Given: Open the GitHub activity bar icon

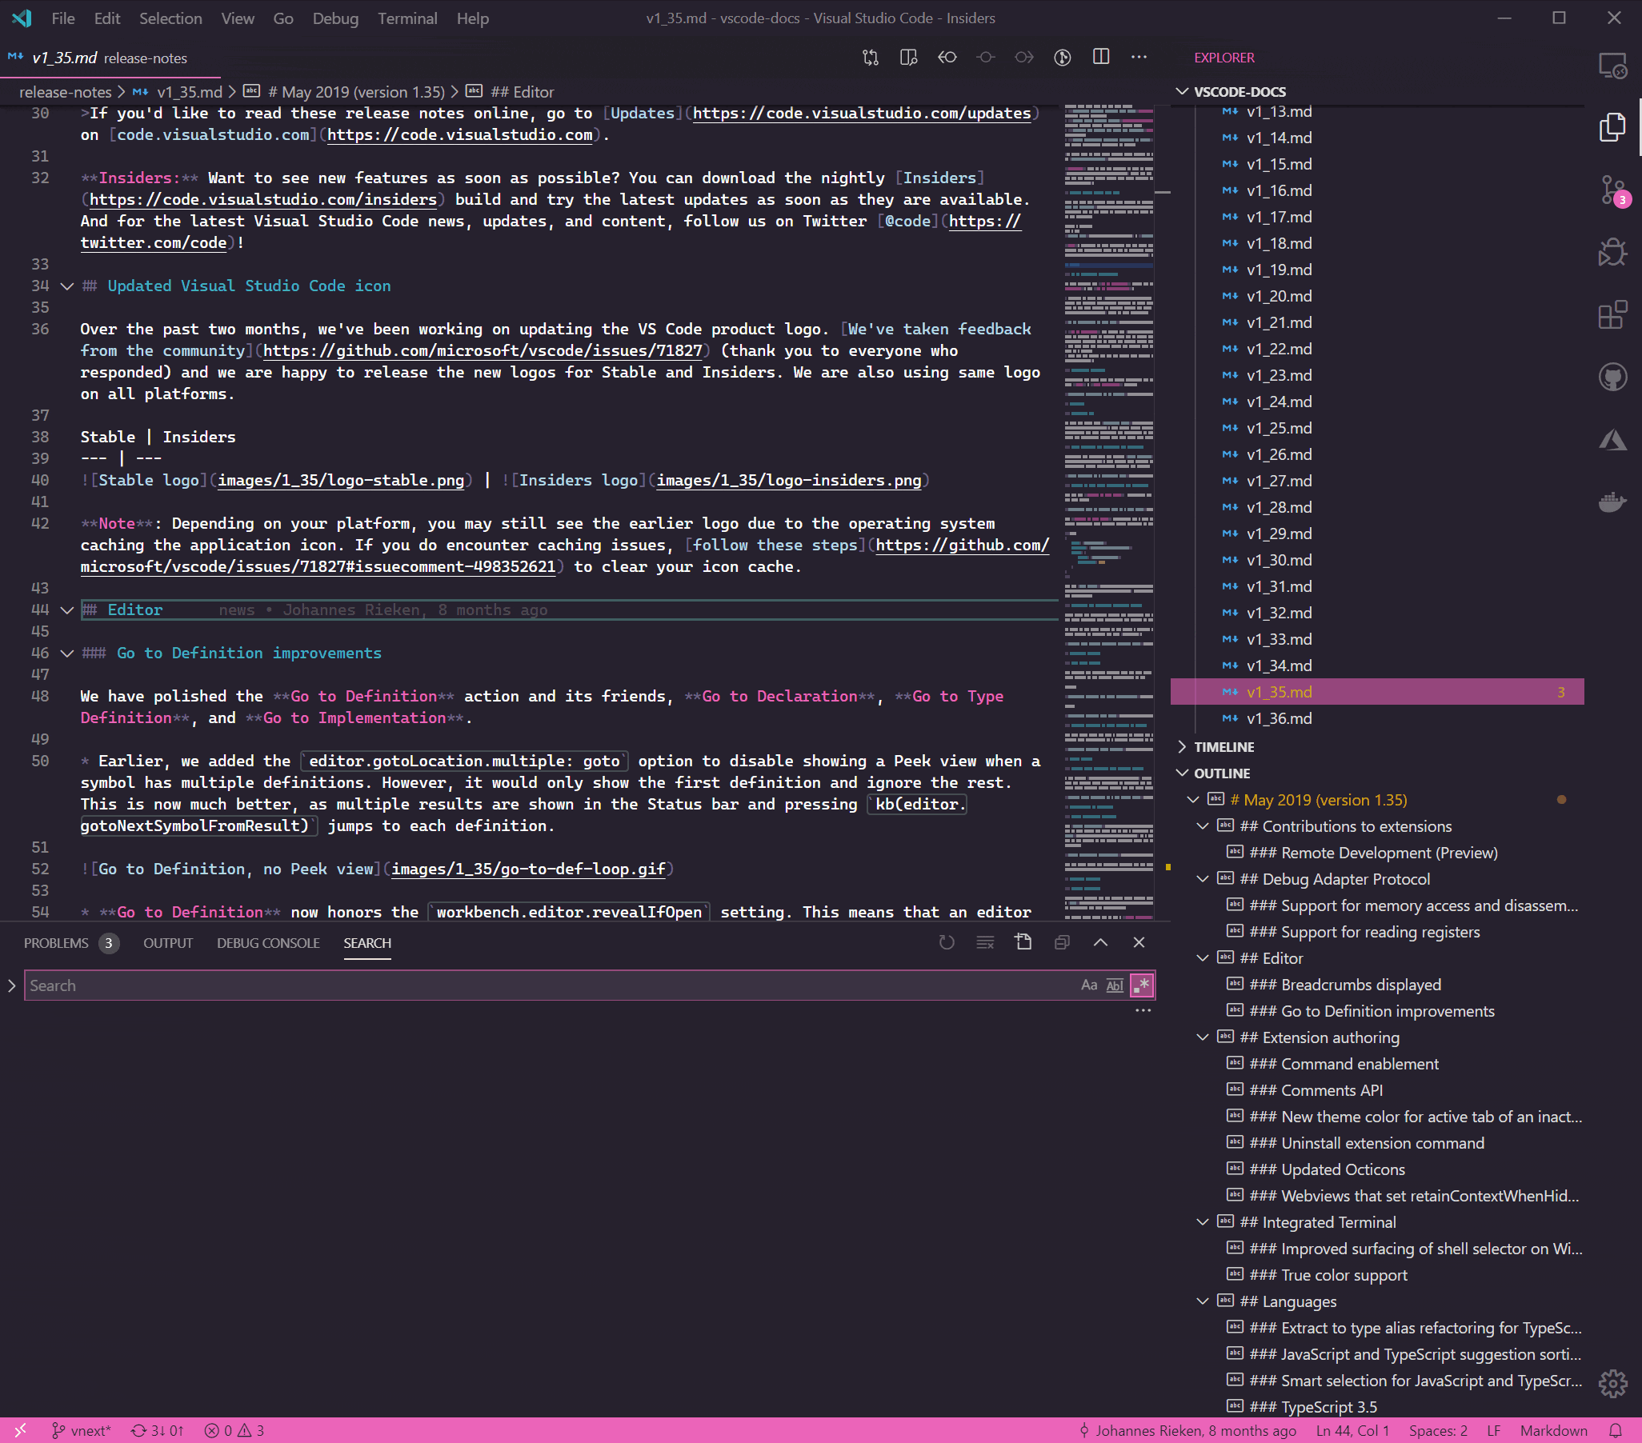Looking at the screenshot, I should click(1612, 377).
